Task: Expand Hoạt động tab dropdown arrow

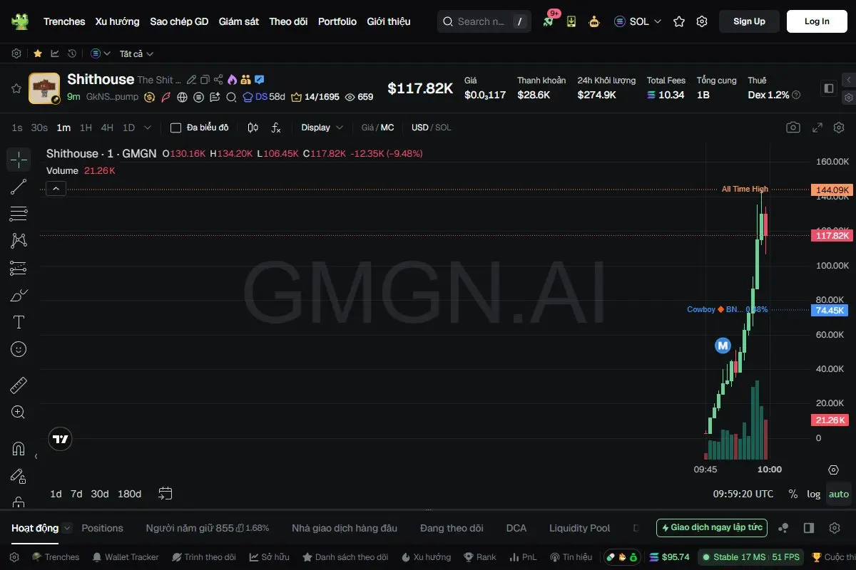Action: (x=67, y=528)
